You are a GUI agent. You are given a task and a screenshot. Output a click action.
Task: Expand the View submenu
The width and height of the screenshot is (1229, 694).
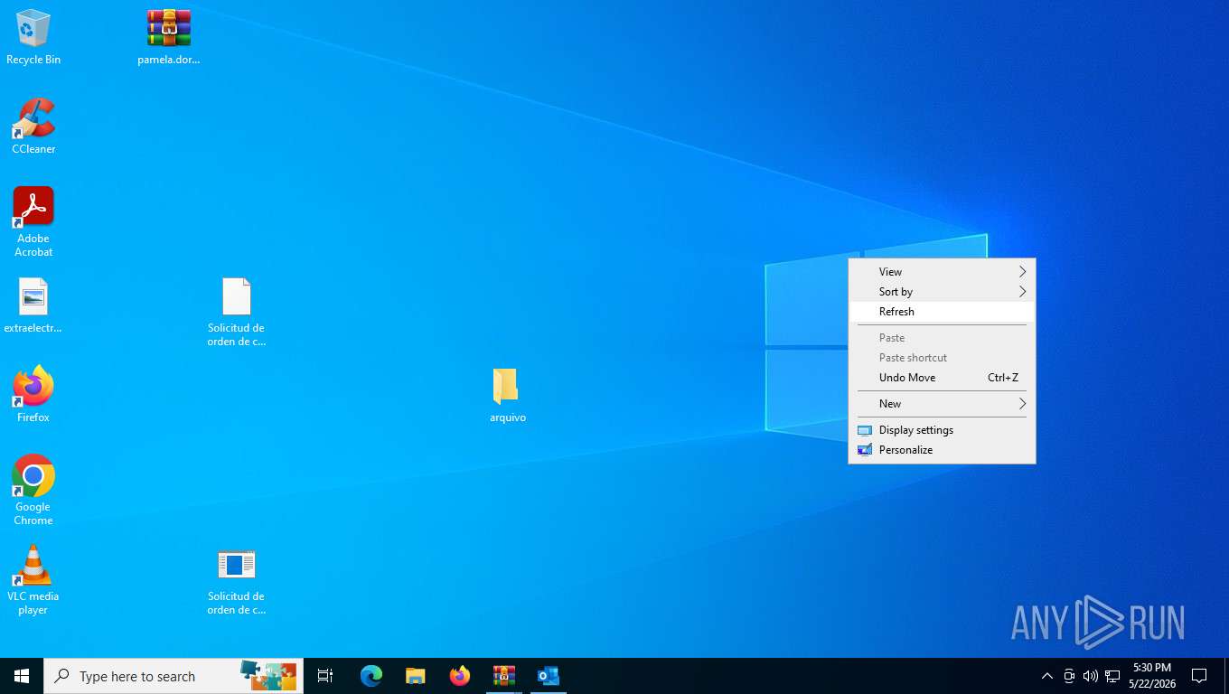click(942, 272)
